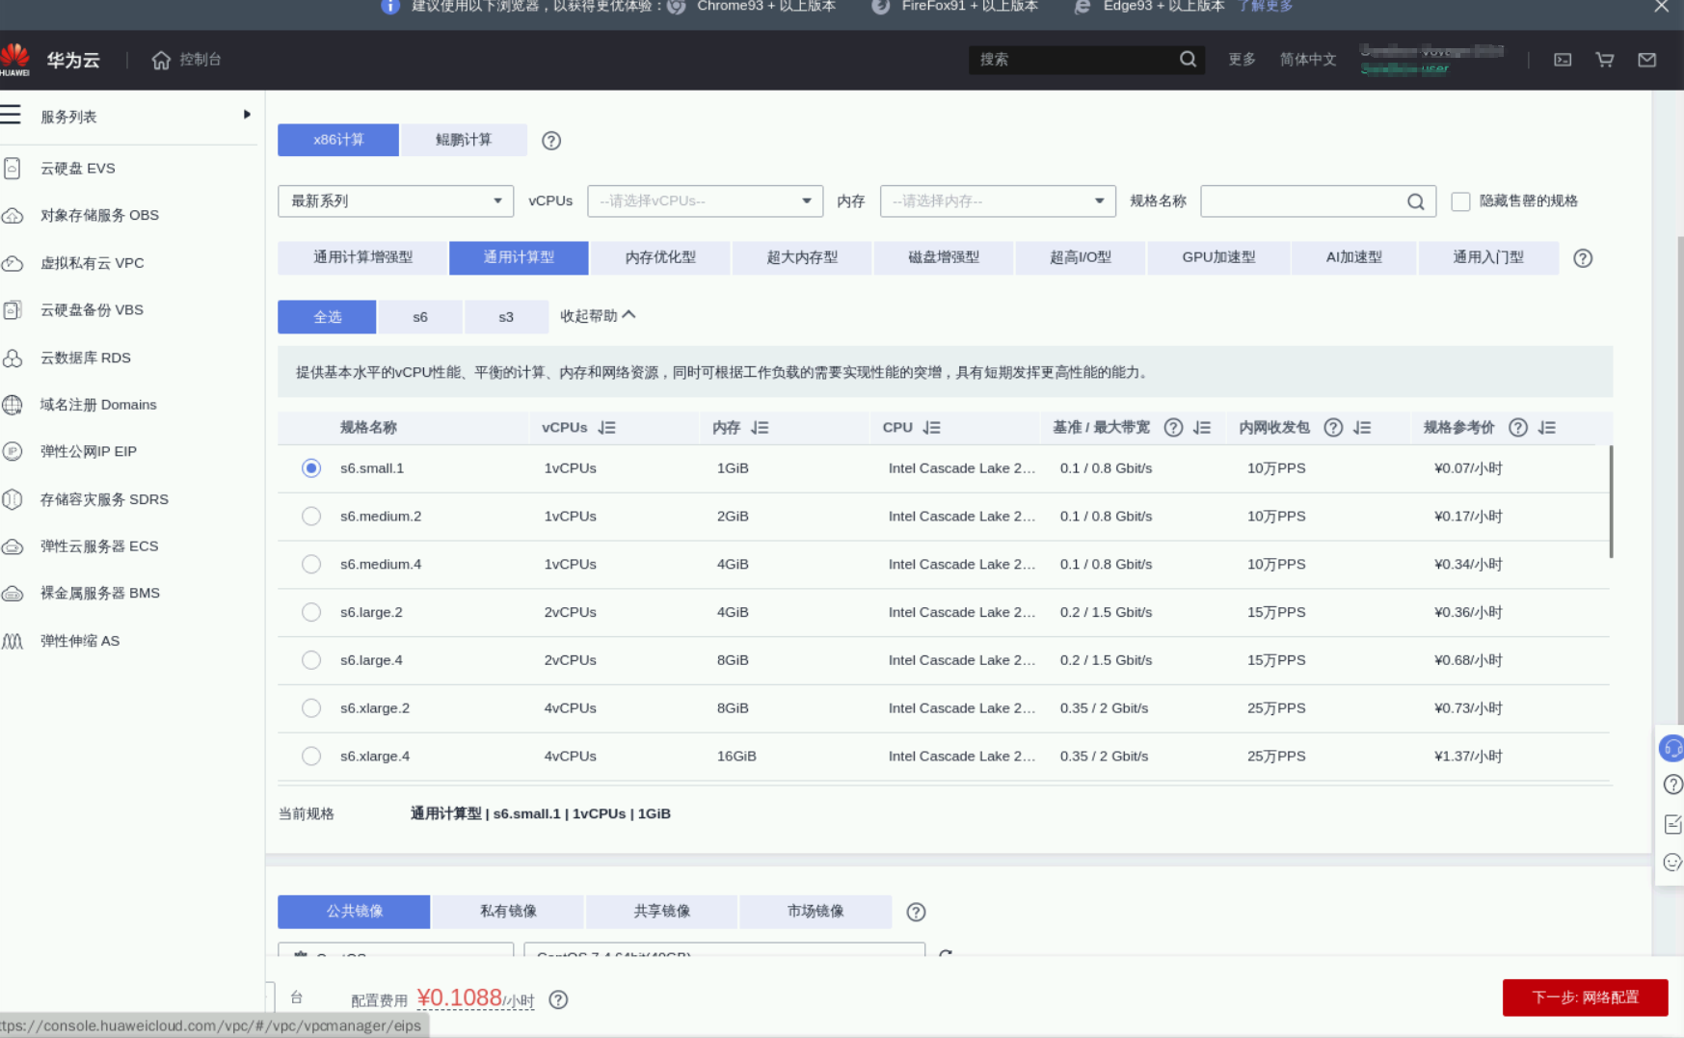This screenshot has height=1038, width=1684.
Task: Click 下一步: 网络配置 button
Action: 1585,998
